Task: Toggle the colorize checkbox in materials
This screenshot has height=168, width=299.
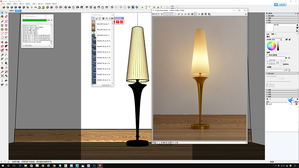Action: (x=281, y=61)
